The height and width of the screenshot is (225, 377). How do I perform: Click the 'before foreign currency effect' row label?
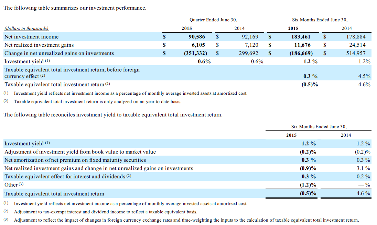coord(72,73)
